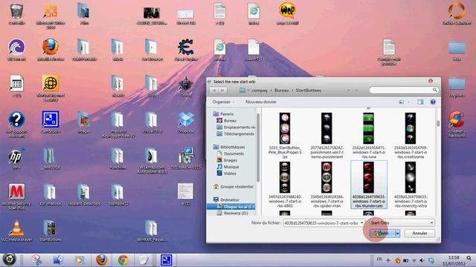This screenshot has width=476, height=267.
Task: Click the Nom du fichier text field
Action: [x=321, y=222]
